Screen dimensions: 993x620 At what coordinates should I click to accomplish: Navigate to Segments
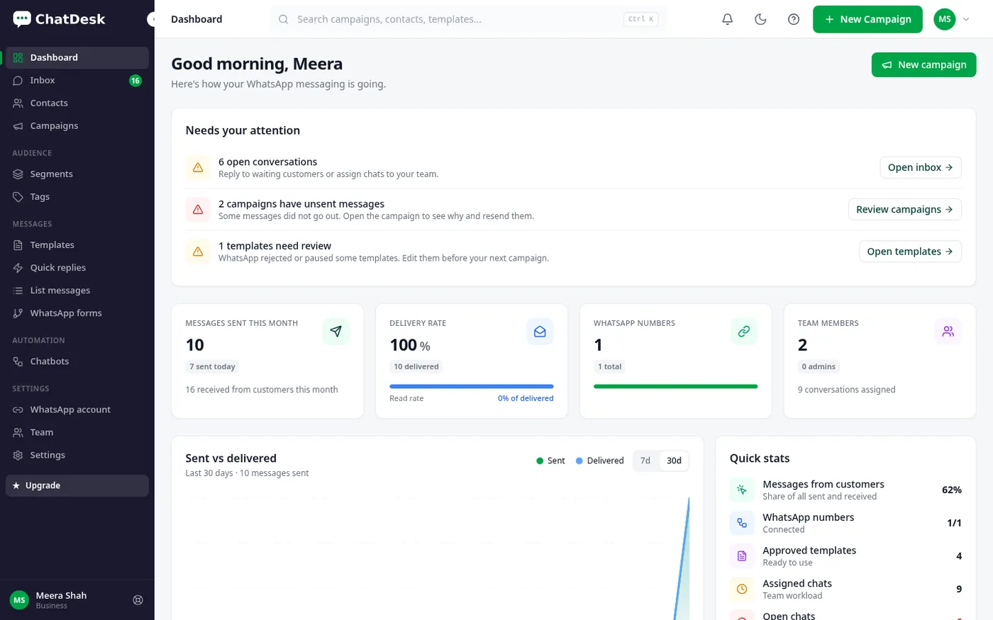77,174
